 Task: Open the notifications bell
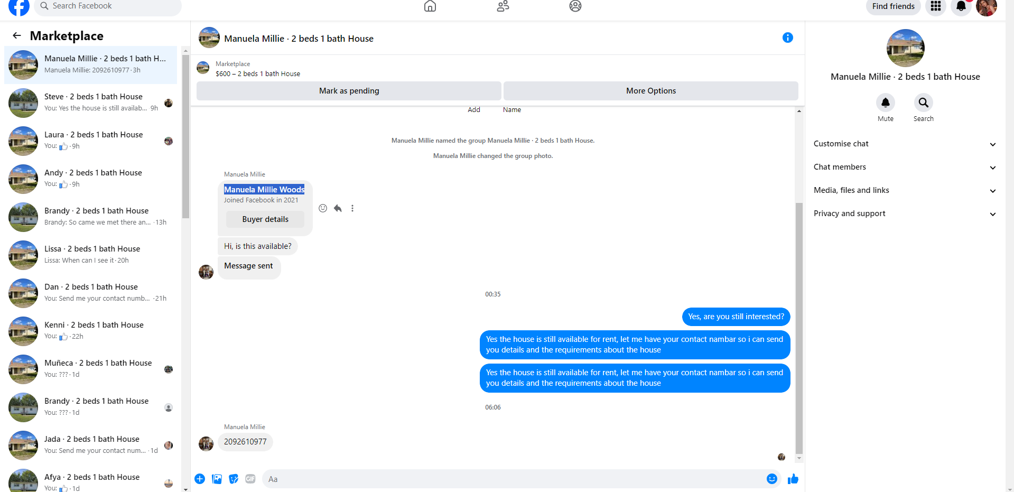[961, 6]
